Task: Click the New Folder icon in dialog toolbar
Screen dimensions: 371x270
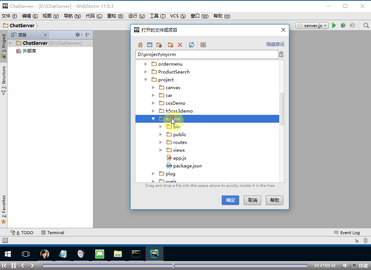Action: coord(171,45)
